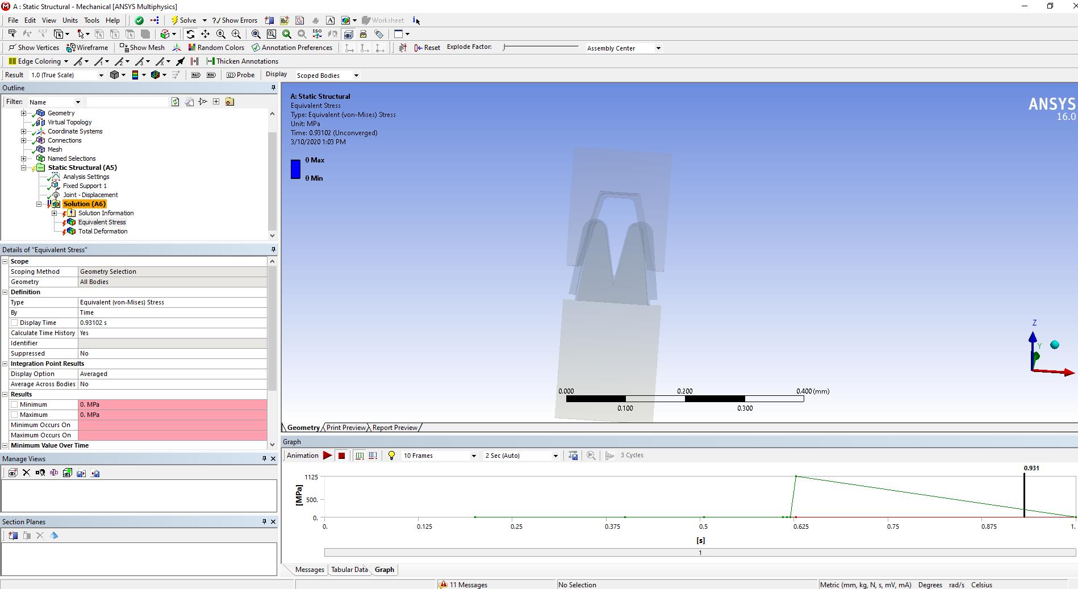Export animation video file icon
Image resolution: width=1078 pixels, height=589 pixels.
573,456
